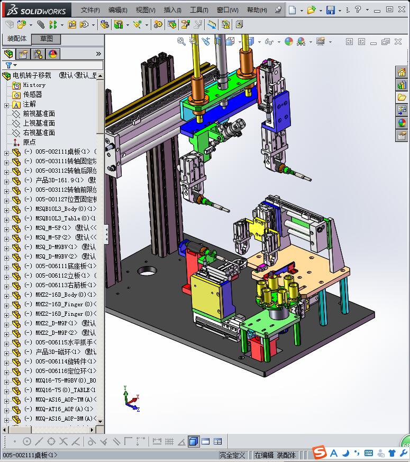Click the Apply Scene icon

(x=301, y=41)
